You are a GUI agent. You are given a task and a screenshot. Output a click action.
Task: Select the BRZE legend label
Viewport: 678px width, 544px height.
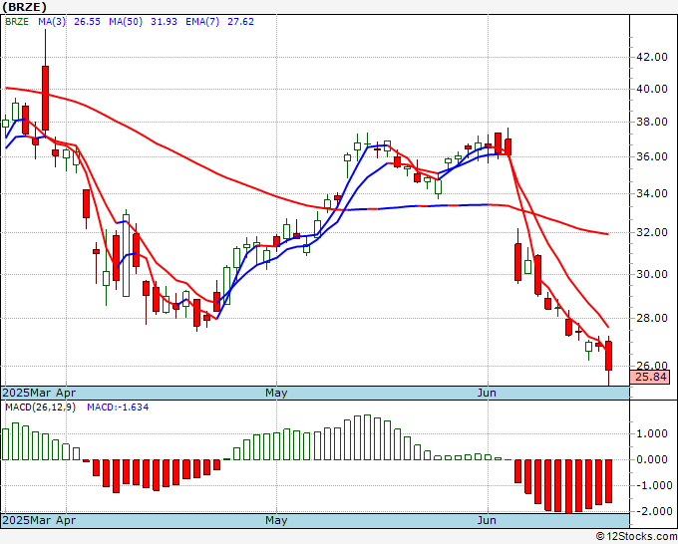[17, 22]
